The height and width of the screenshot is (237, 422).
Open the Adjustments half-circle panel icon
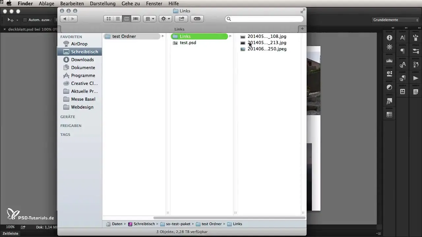point(389,87)
